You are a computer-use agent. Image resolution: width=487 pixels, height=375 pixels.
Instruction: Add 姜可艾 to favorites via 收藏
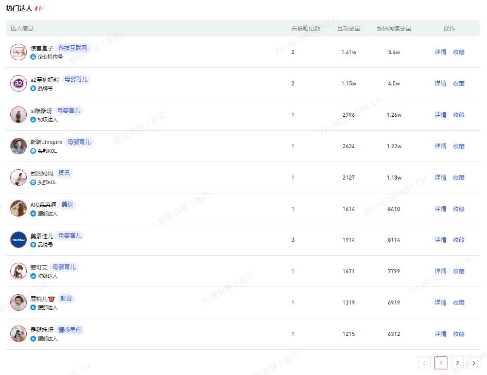pyautogui.click(x=459, y=271)
